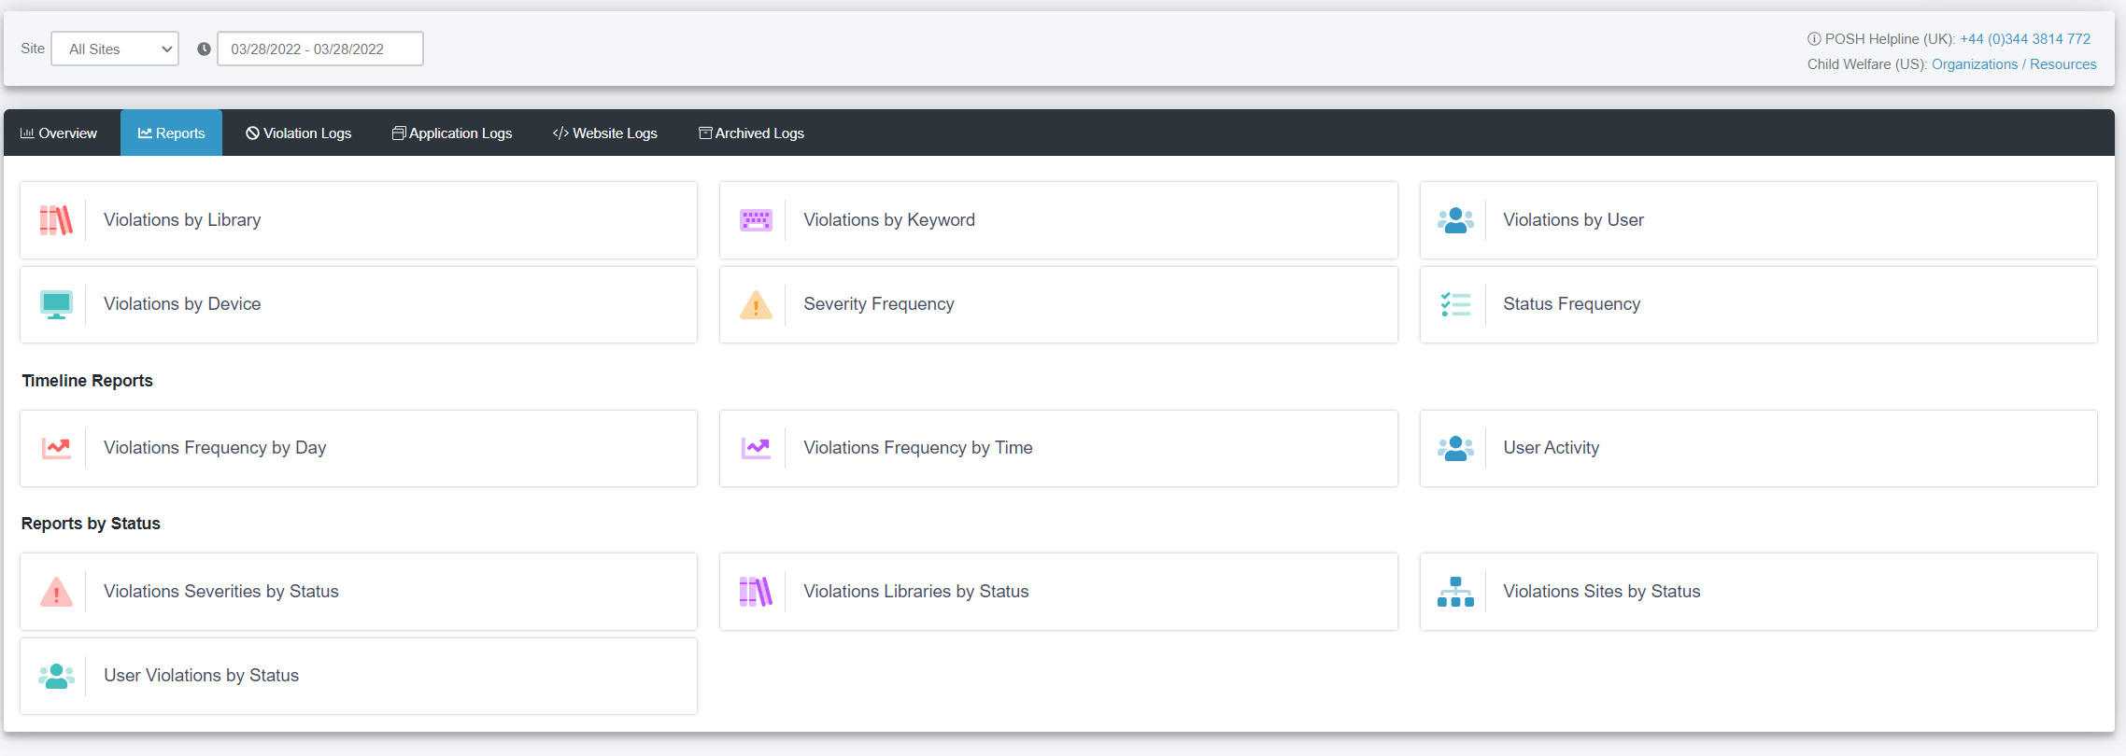Open the Violation Logs tab
2126x756 pixels.
[299, 133]
